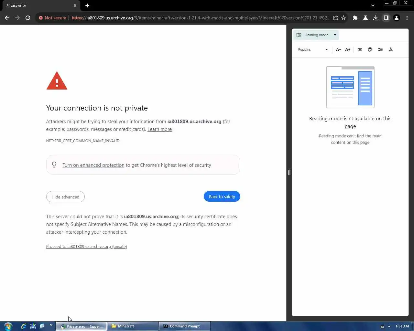Click the red warning triangle icon
This screenshot has height=331, width=414.
click(57, 81)
